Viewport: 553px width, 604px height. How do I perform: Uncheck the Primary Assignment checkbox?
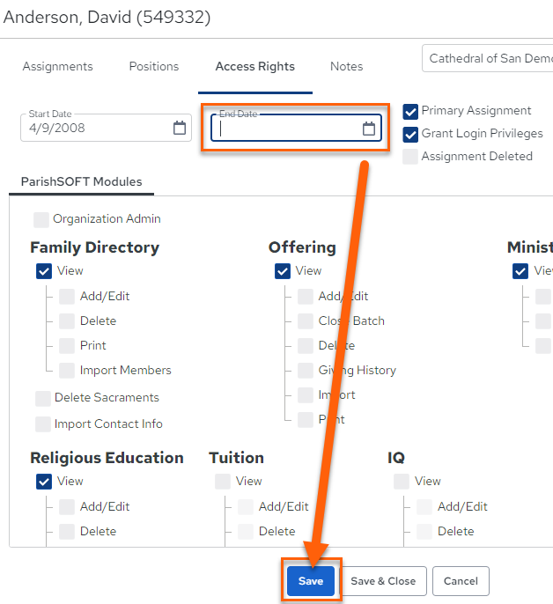[x=410, y=112]
